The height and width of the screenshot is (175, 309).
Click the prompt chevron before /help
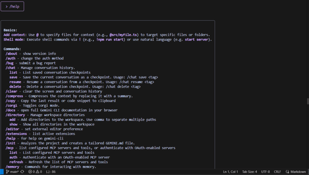pyautogui.click(x=7, y=7)
